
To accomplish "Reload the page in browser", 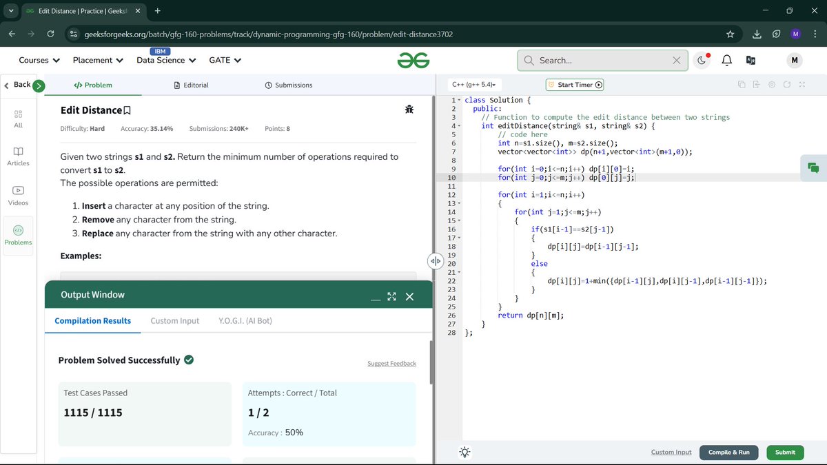I will (x=50, y=34).
